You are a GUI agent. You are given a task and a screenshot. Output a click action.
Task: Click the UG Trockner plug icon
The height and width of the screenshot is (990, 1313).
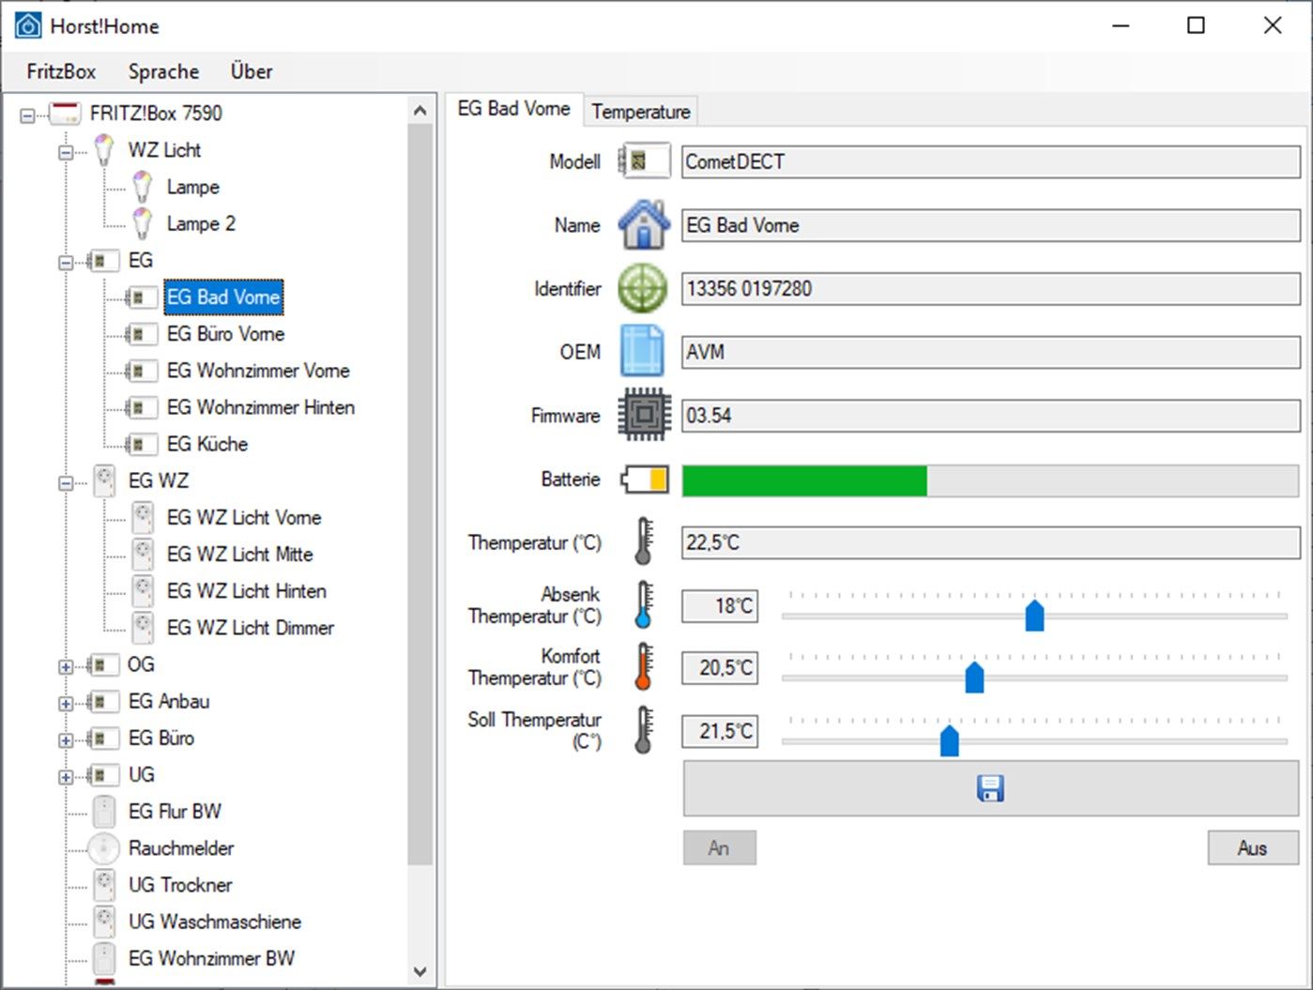click(x=104, y=885)
